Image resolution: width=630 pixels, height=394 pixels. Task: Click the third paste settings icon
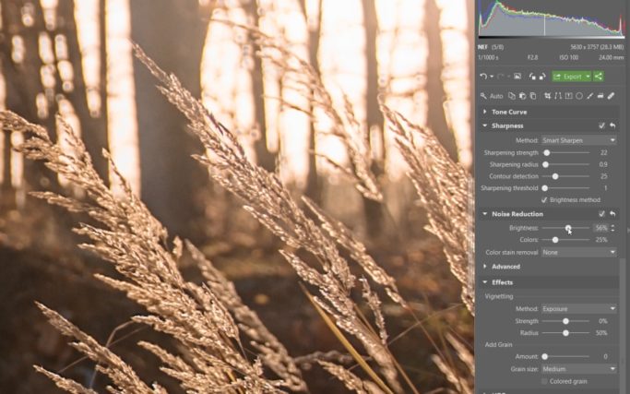(x=533, y=96)
